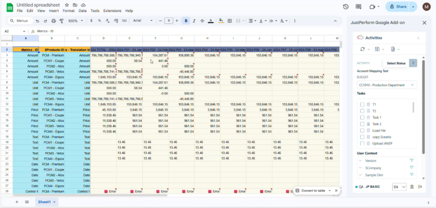Click the borders icon in toolbar

click(x=230, y=21)
